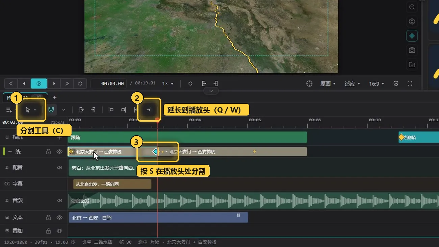Click the 00:03.00 timecode field
Image resolution: width=439 pixels, height=247 pixels.
pos(109,83)
